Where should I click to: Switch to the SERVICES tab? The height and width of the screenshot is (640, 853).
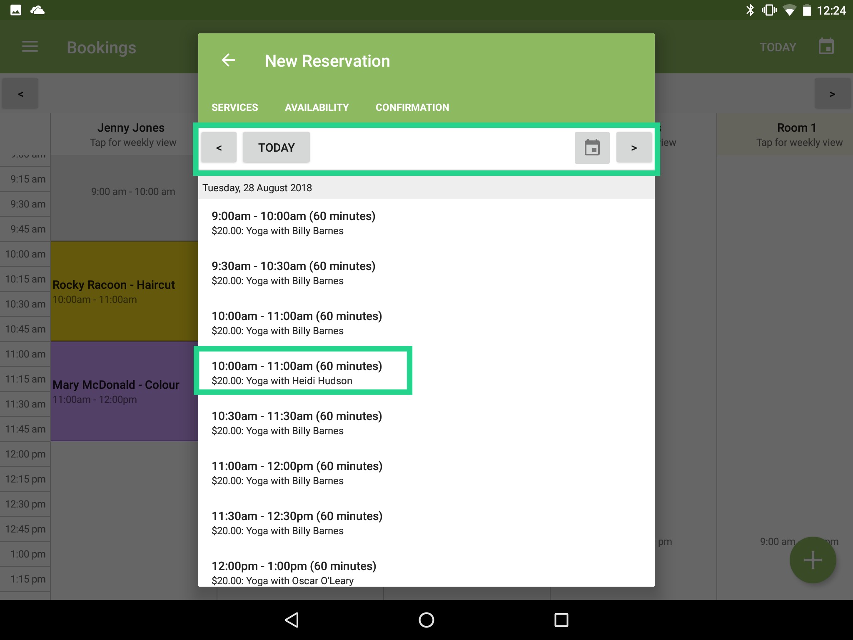point(234,107)
